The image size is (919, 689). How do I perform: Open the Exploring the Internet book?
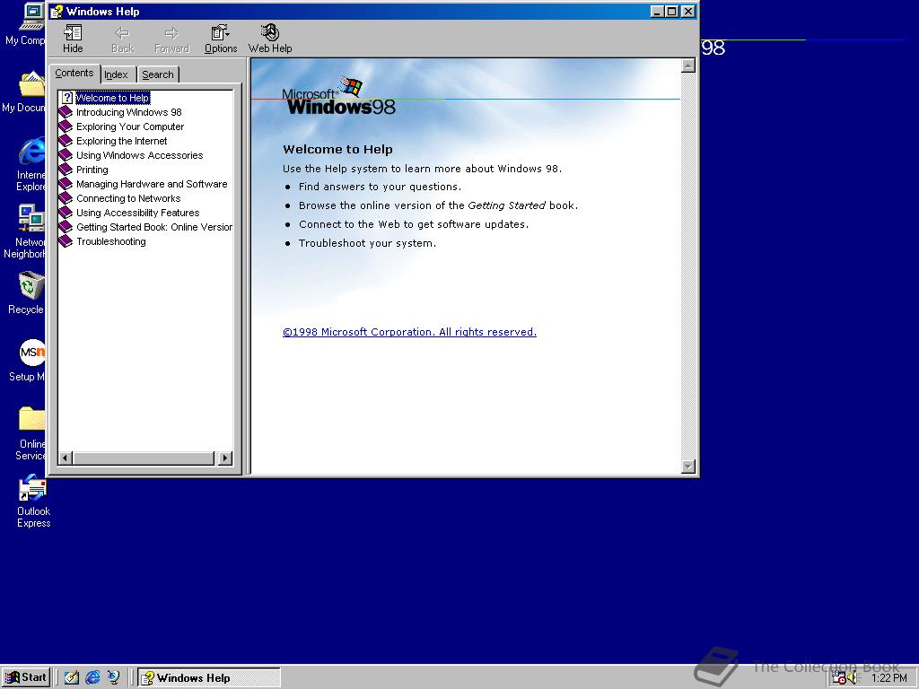pos(121,141)
